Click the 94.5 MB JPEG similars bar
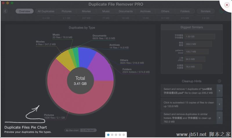Image resolution: width=232 pixels, height=138 pixels. click(x=195, y=59)
